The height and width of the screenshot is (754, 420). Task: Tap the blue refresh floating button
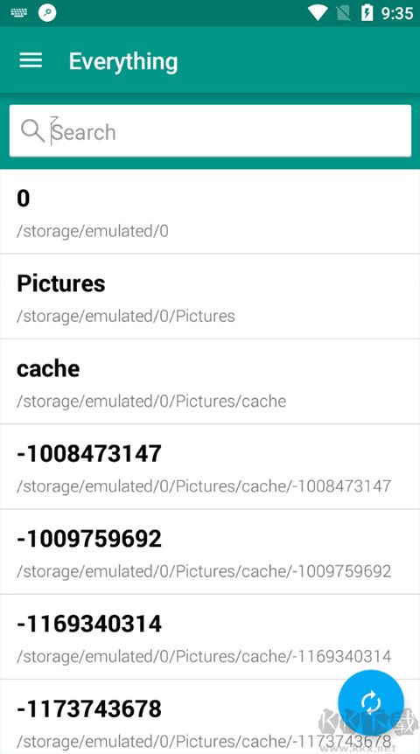[x=370, y=703]
